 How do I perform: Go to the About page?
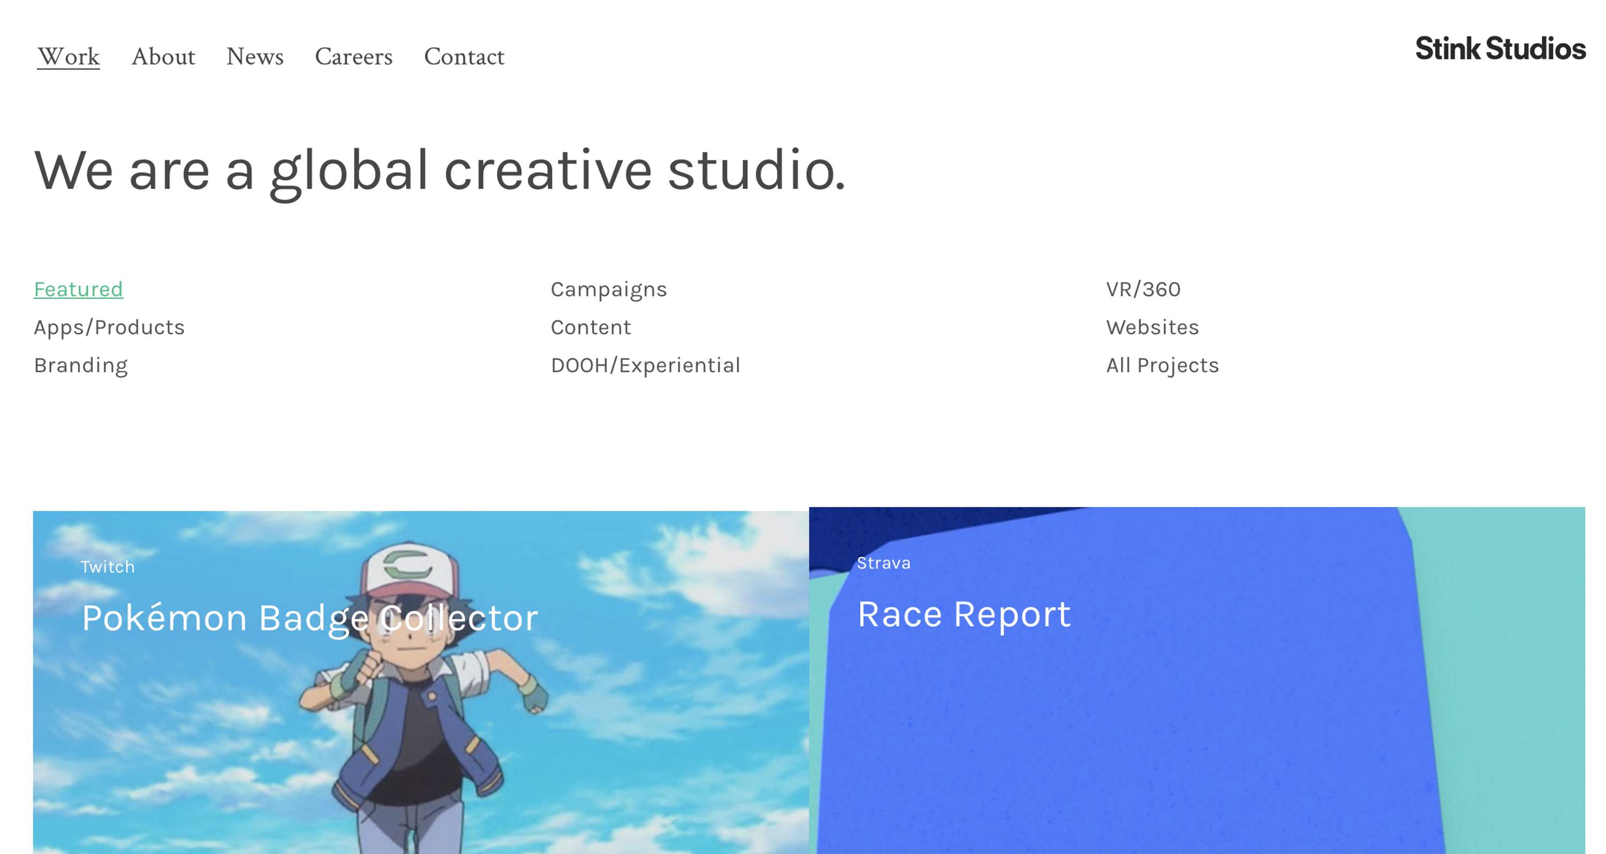point(163,57)
